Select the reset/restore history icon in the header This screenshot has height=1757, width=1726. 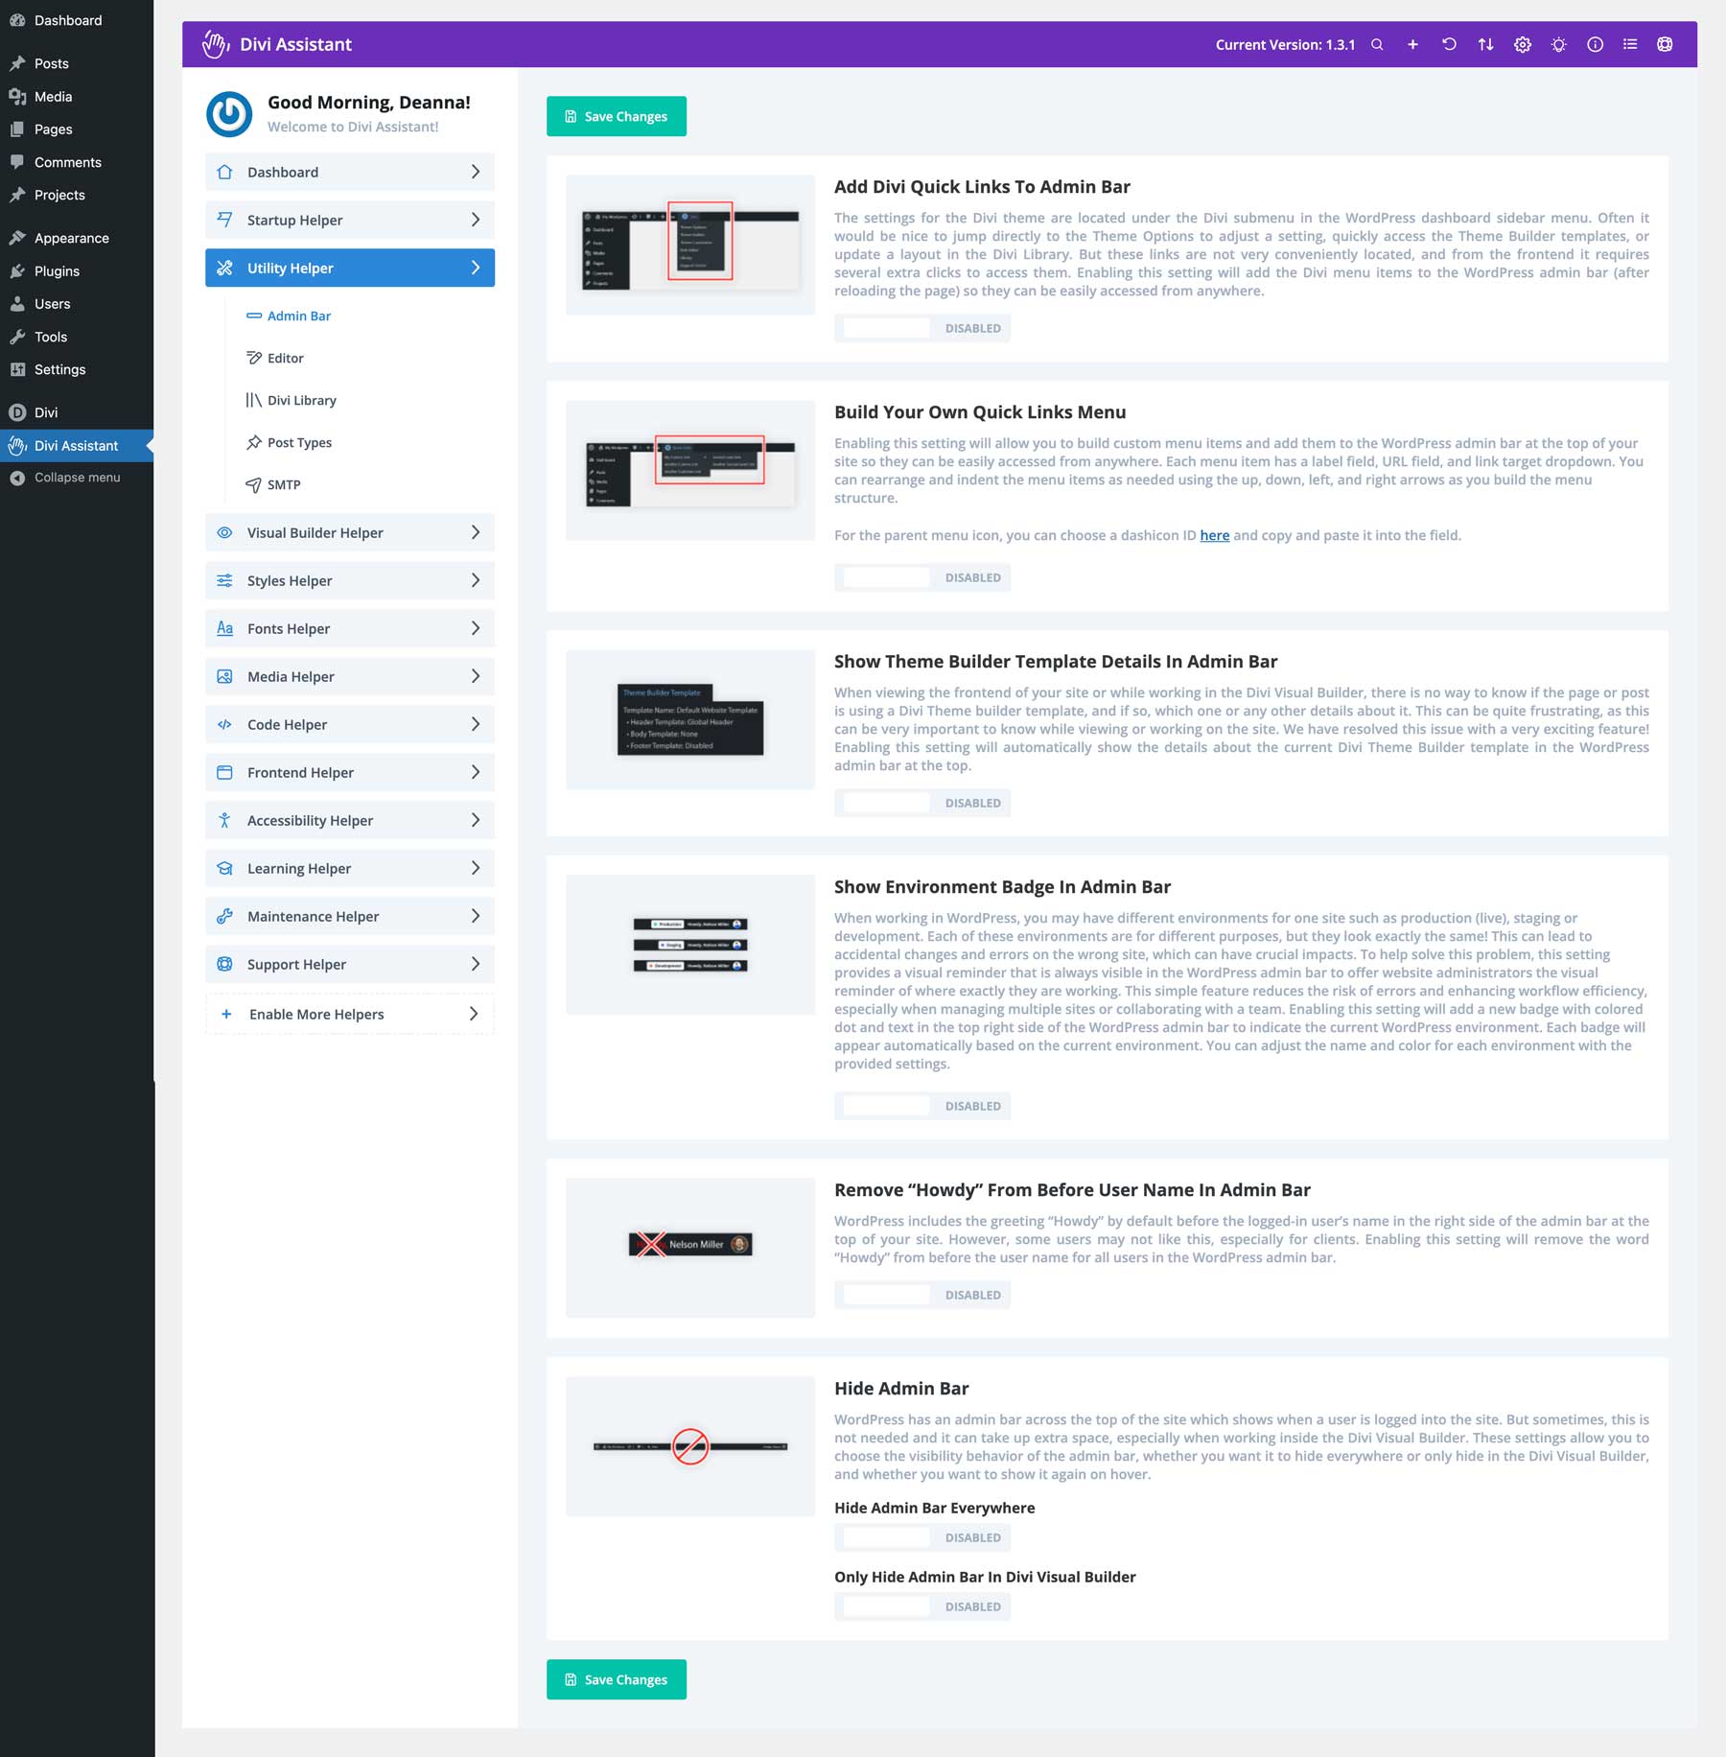[x=1449, y=44]
